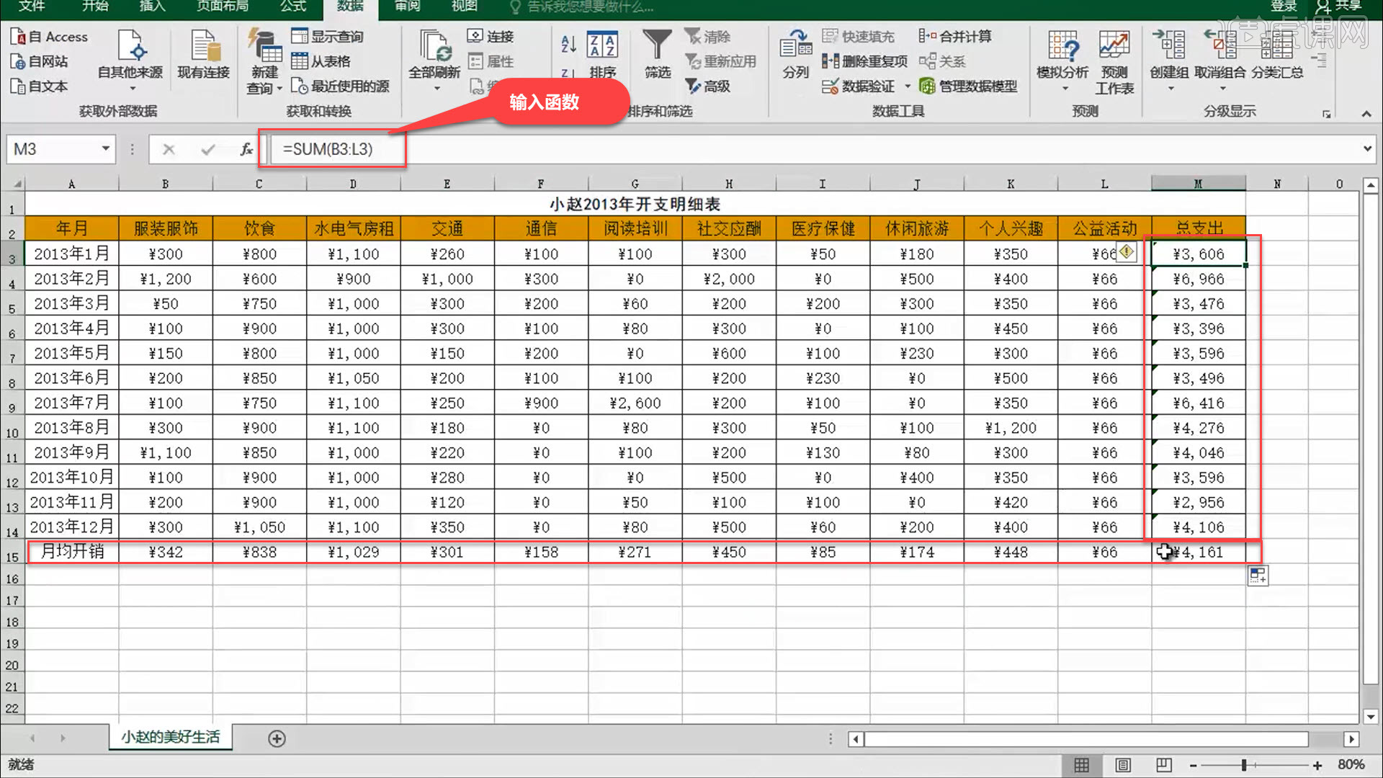Select cell with 月均开销

[72, 552]
